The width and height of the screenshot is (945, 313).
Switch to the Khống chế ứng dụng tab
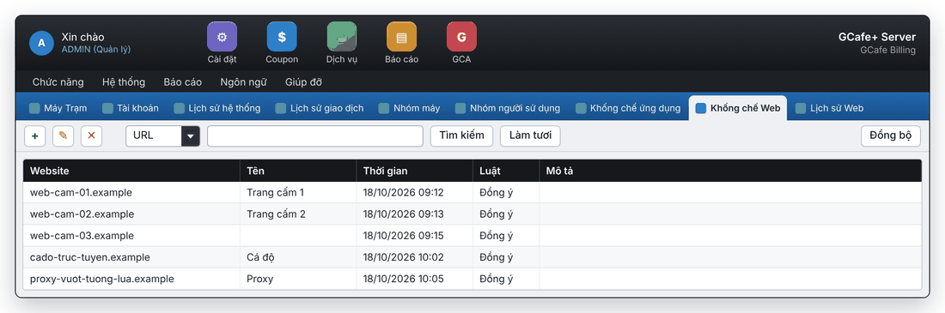coord(628,108)
